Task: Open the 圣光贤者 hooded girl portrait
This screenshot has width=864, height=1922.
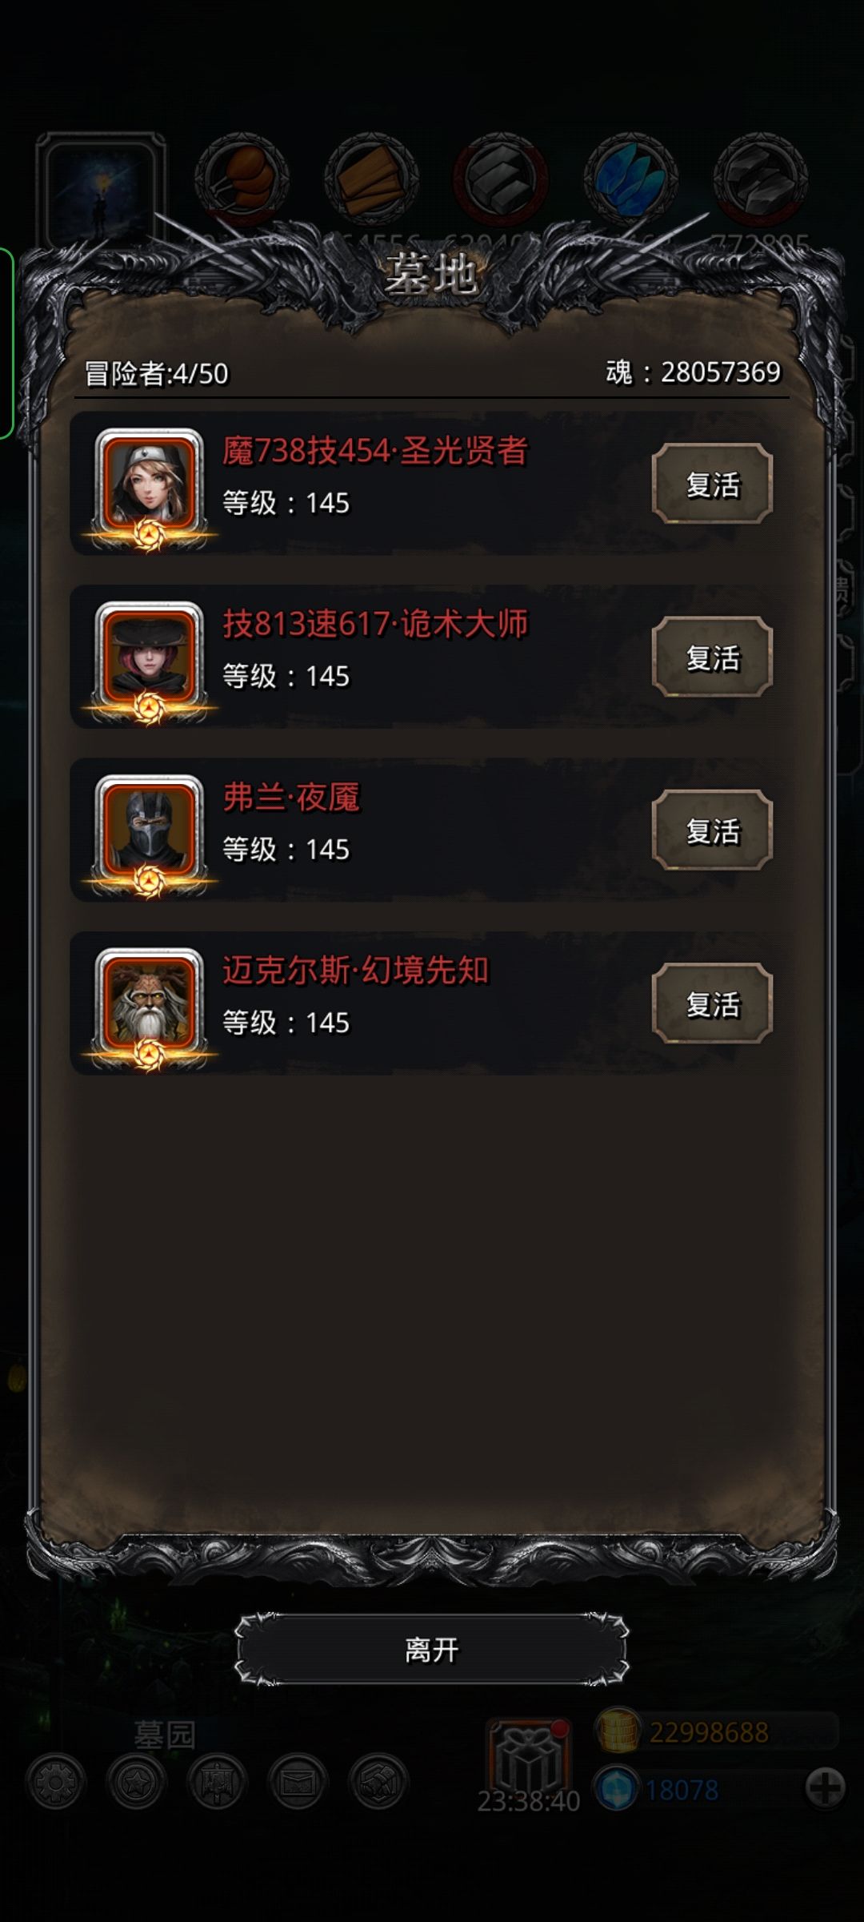Action: (149, 485)
